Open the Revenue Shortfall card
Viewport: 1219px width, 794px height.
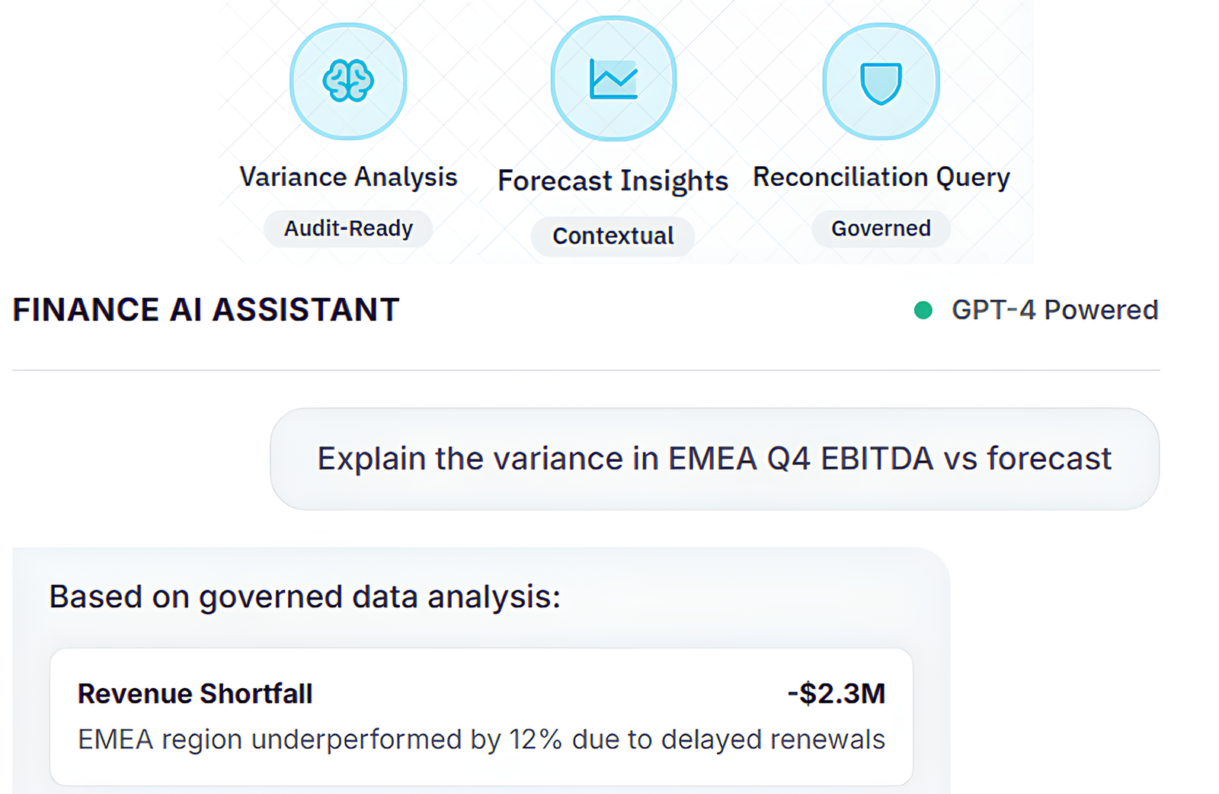pyautogui.click(x=481, y=716)
